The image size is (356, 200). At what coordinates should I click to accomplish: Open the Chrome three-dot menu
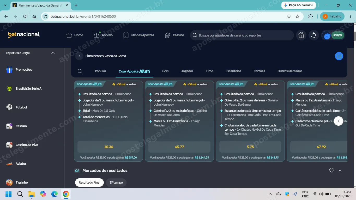click(x=350, y=16)
